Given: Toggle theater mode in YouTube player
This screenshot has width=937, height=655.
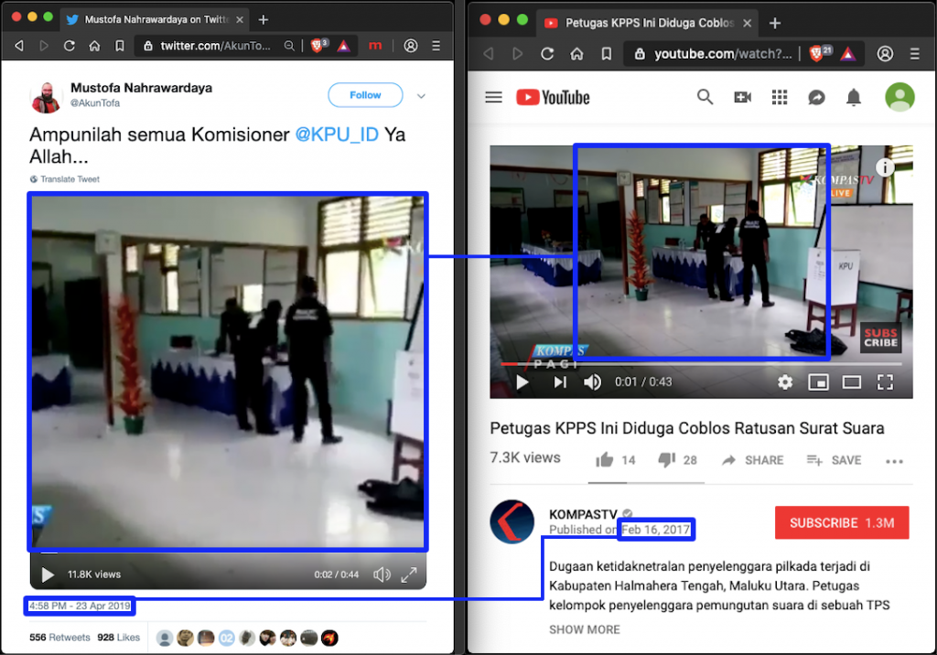Looking at the screenshot, I should click(x=852, y=382).
